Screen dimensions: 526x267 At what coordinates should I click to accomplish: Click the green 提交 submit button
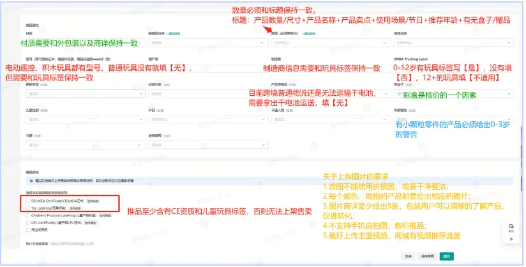pos(446,256)
